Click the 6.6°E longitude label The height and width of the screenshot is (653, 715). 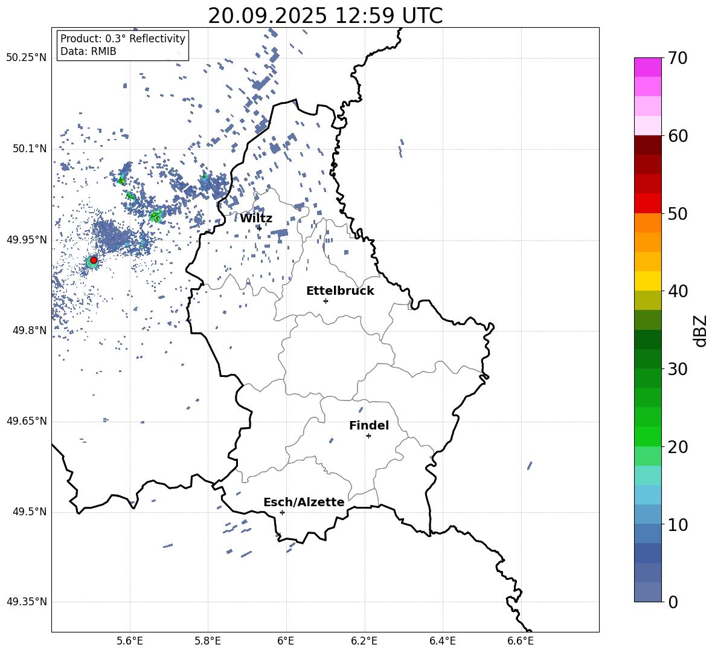click(x=521, y=641)
